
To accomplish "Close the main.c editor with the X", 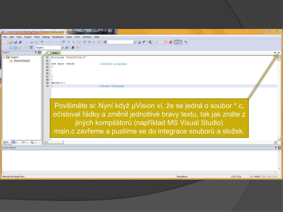I will coord(279,53).
